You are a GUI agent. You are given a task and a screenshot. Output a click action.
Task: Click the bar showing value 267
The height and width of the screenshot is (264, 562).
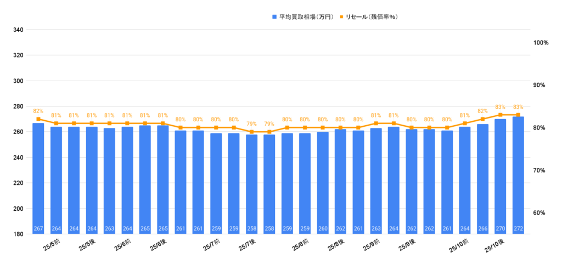coord(38,178)
